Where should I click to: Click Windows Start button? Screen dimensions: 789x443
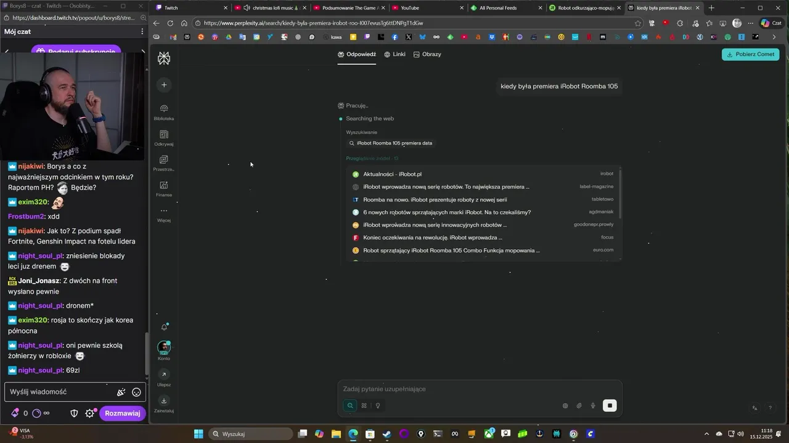click(198, 434)
